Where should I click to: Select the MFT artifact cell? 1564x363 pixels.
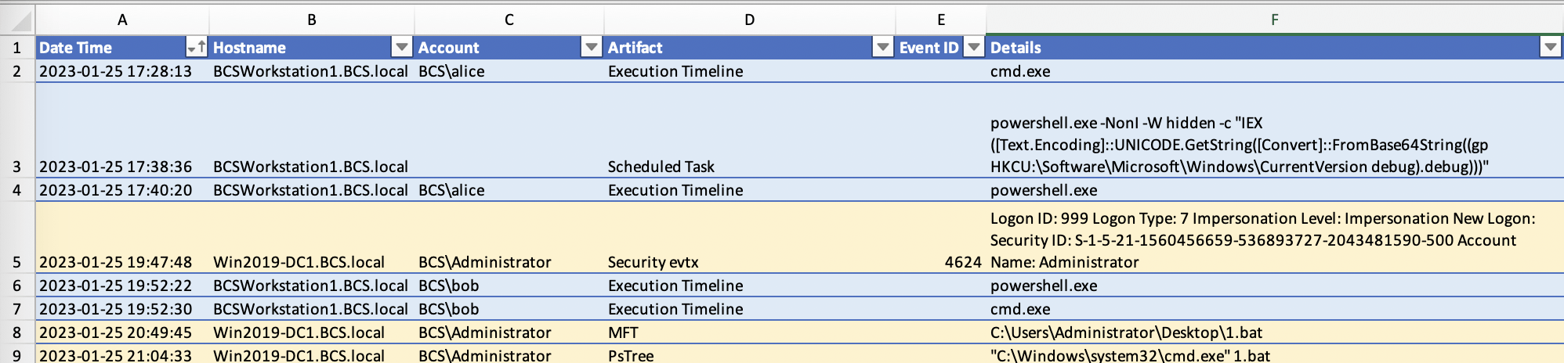[x=624, y=332]
